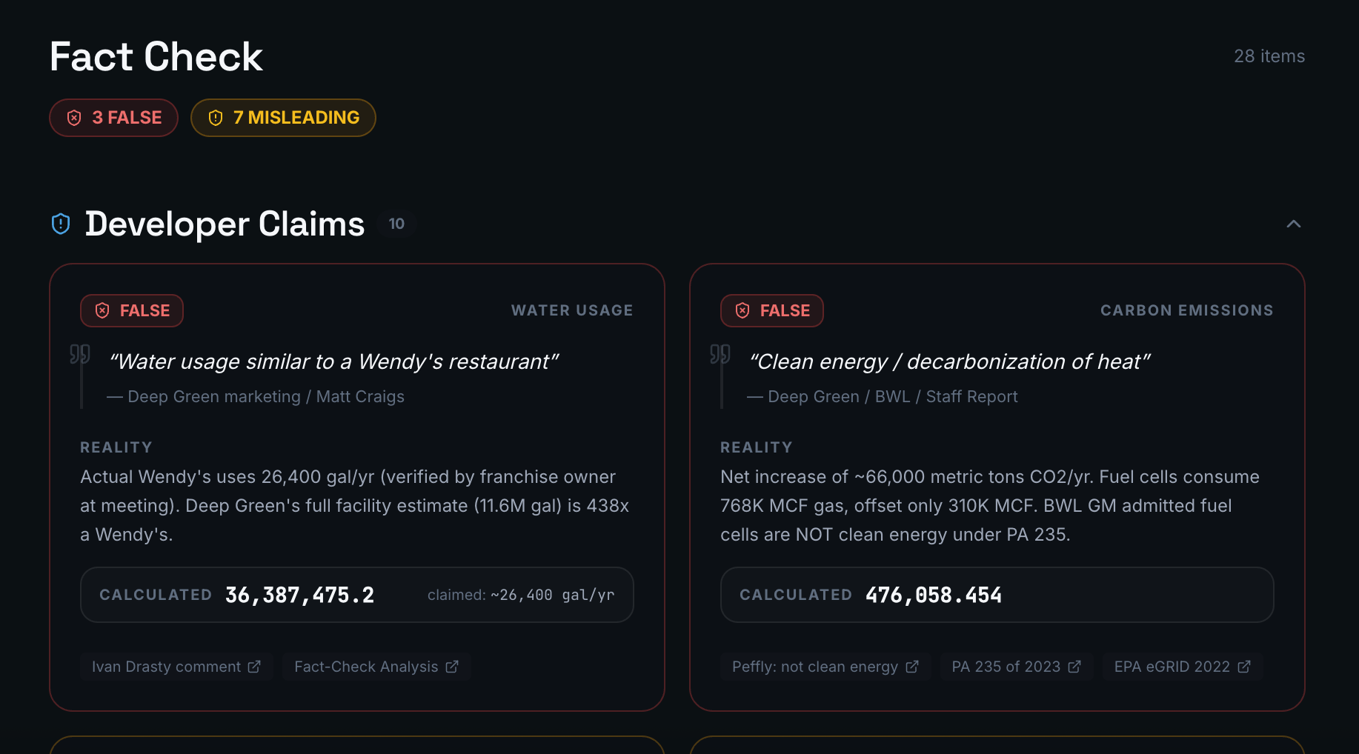Select the calculated value 36,387,475.2
1359x754 pixels.
click(x=299, y=594)
